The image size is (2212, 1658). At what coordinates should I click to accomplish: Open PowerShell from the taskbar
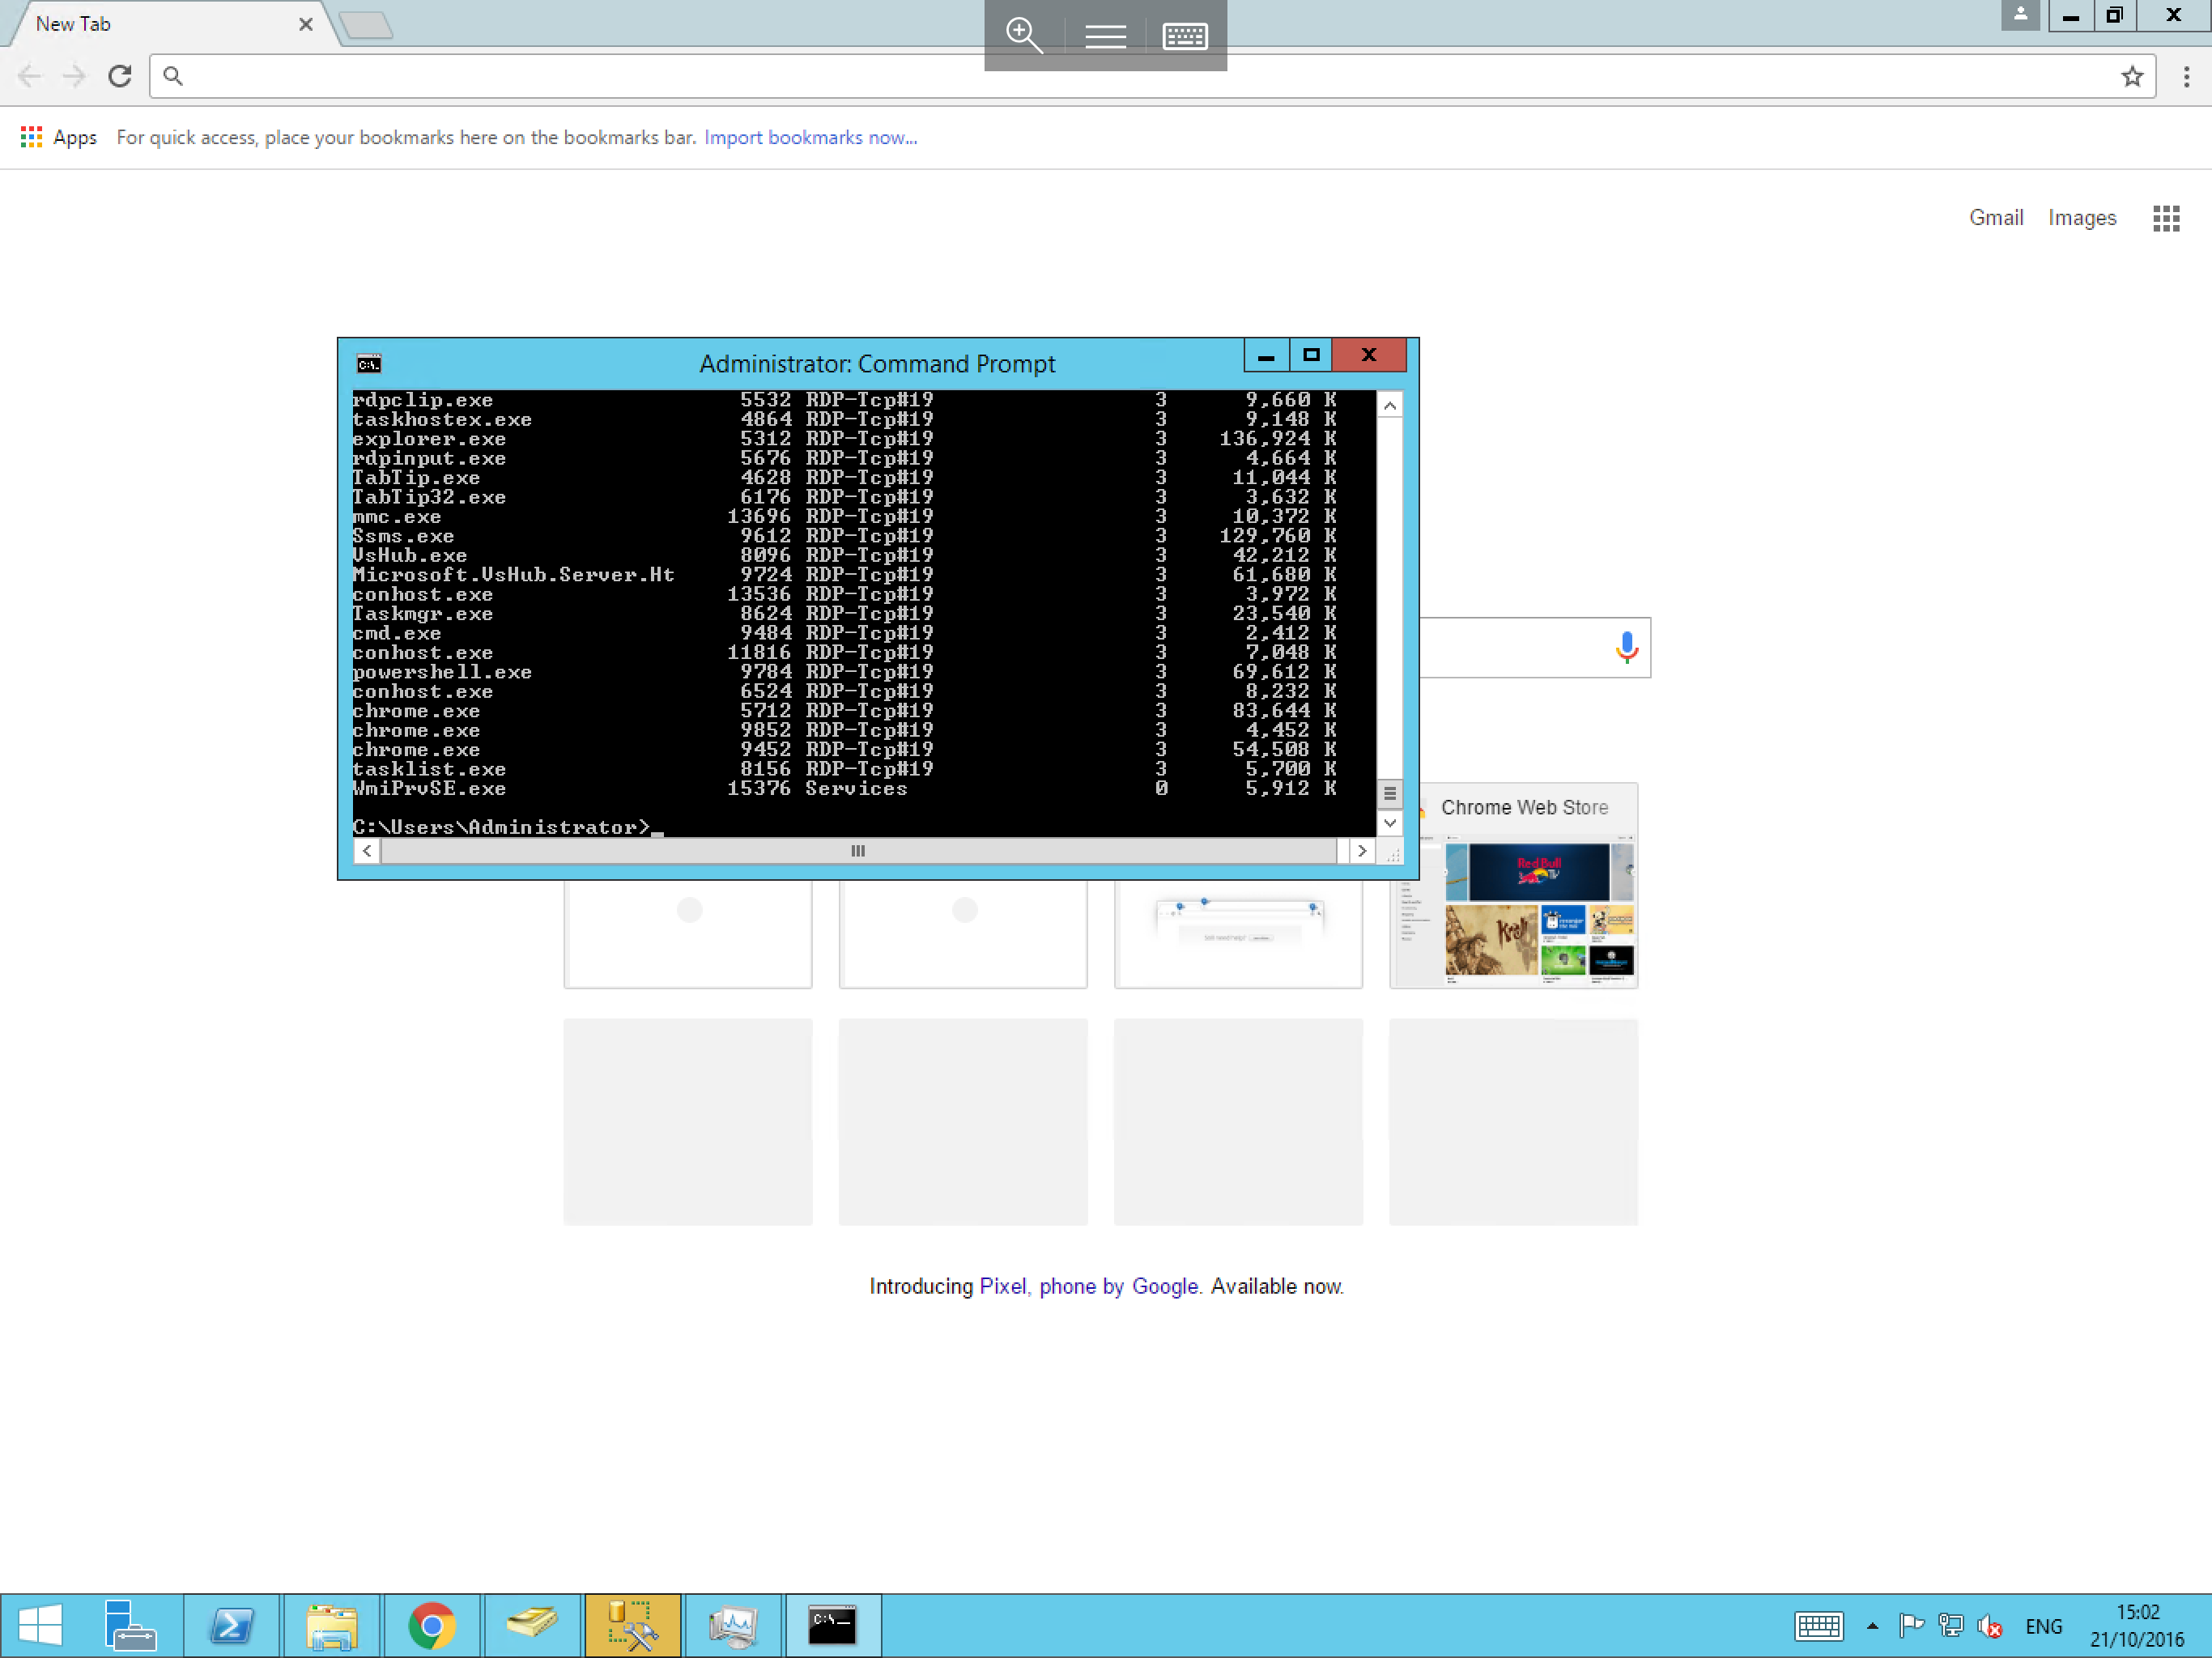232,1625
